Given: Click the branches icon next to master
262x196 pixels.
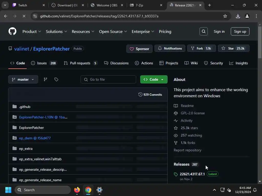Looking at the screenshot, I should pyautogui.click(x=46, y=79).
